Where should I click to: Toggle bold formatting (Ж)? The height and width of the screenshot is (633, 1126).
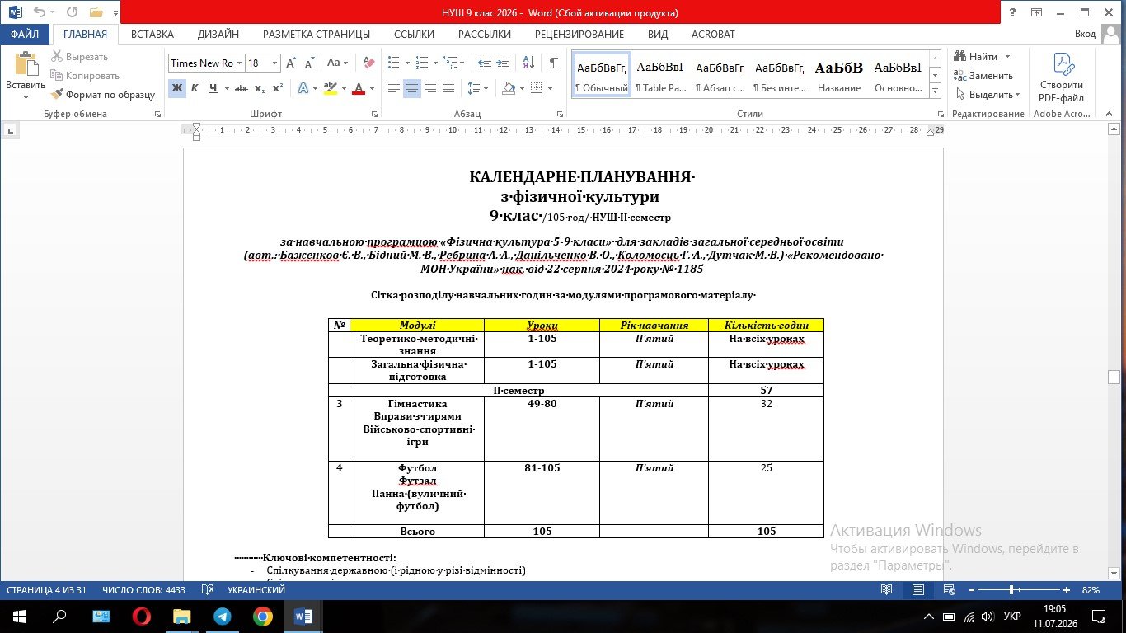click(177, 88)
